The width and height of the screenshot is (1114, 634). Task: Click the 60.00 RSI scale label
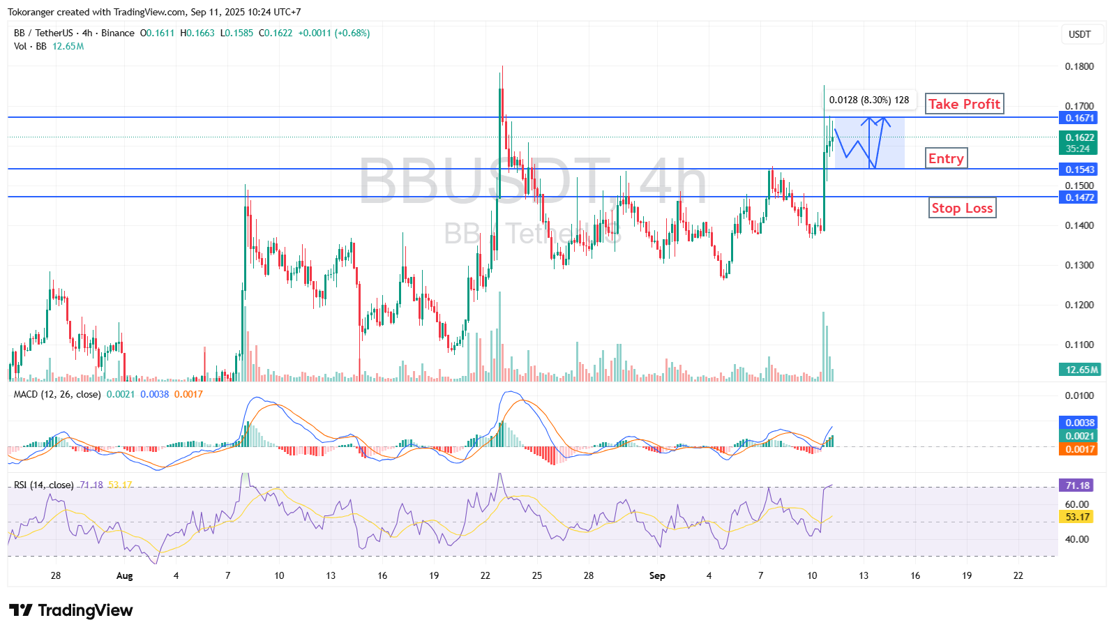pos(1077,504)
